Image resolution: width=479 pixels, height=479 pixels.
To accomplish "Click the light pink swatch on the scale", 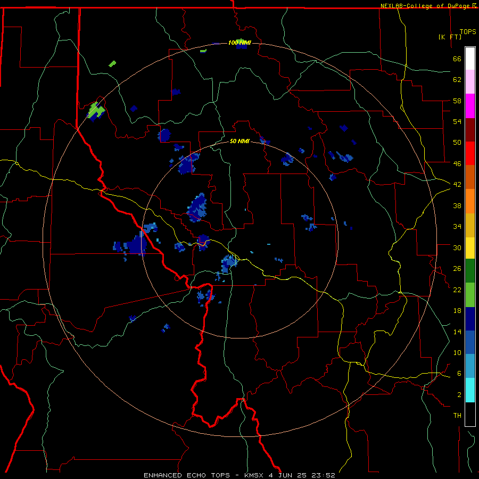I will pos(470,81).
